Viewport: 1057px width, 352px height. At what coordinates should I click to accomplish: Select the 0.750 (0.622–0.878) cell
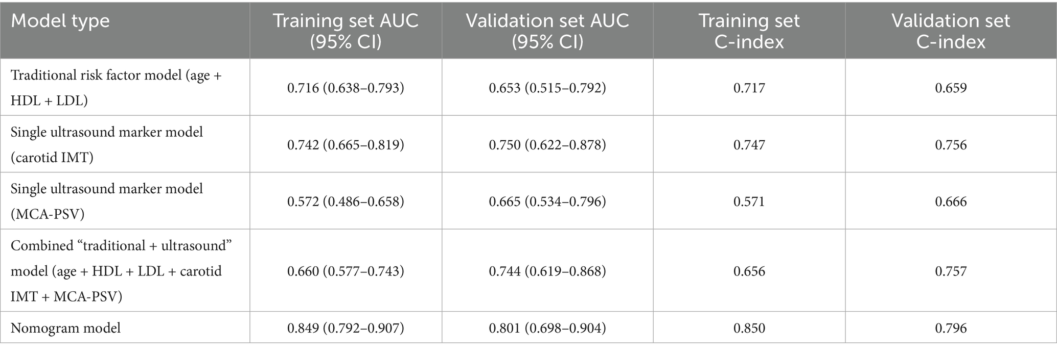547,145
